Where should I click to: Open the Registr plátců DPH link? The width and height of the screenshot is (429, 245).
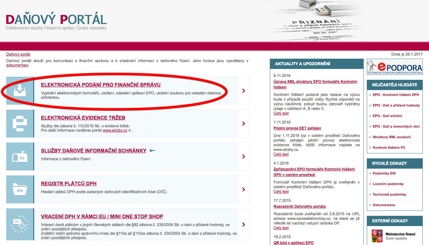69,184
